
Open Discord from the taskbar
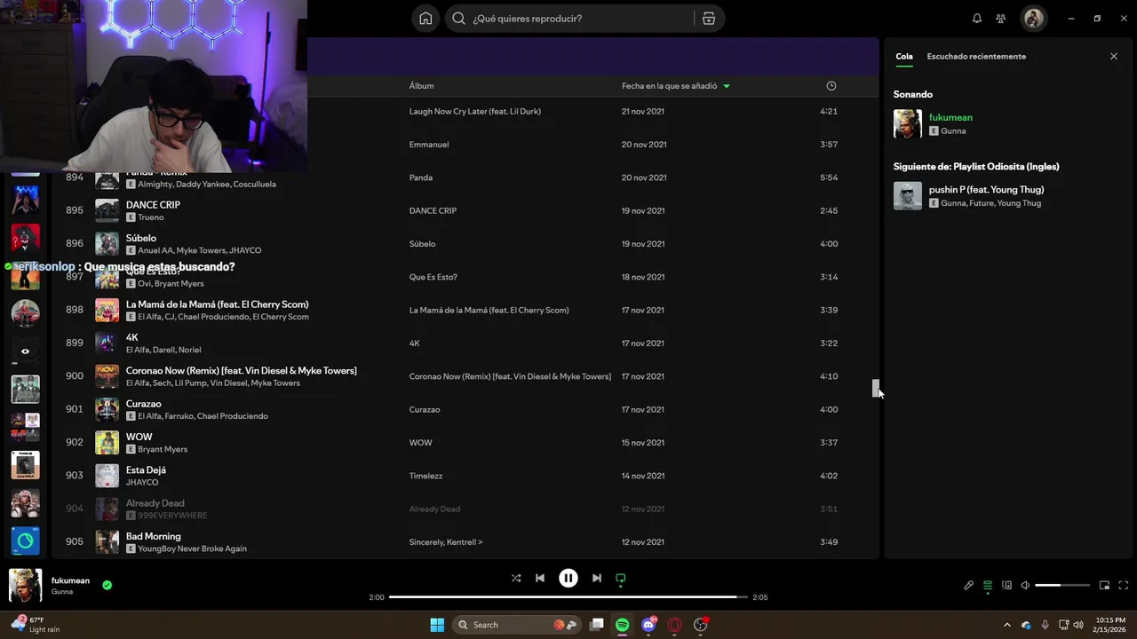[x=648, y=625]
